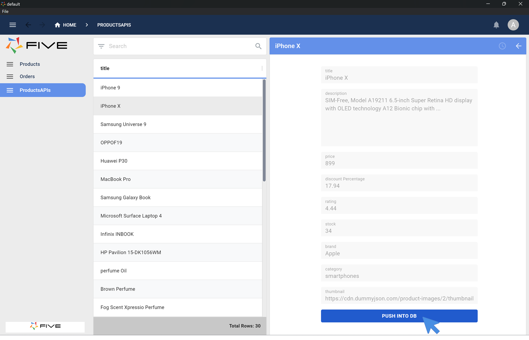
Task: Click the Five logo in the sidebar
Action: 36,45
